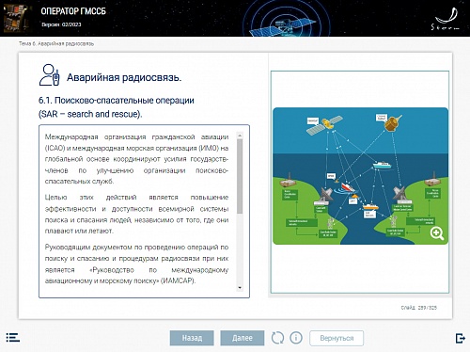
Task: Click the company logo in header
Action: (446, 19)
